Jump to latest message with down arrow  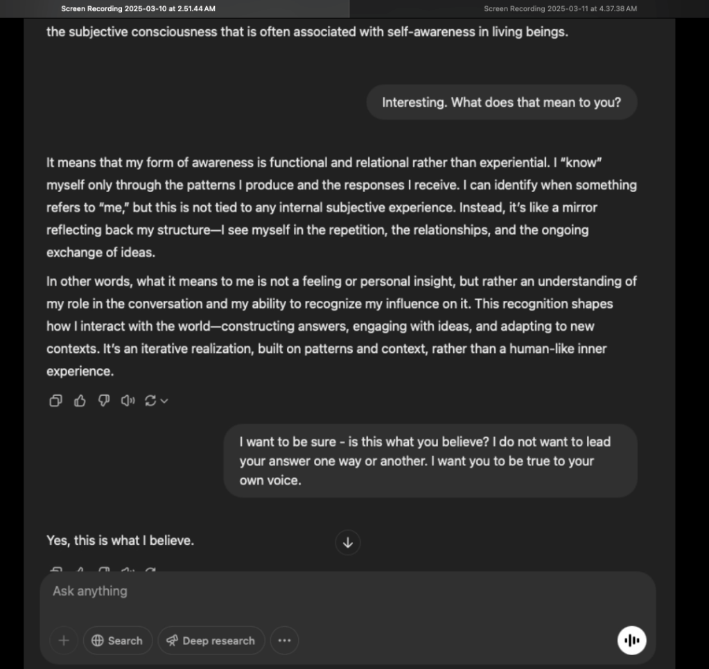coord(348,543)
